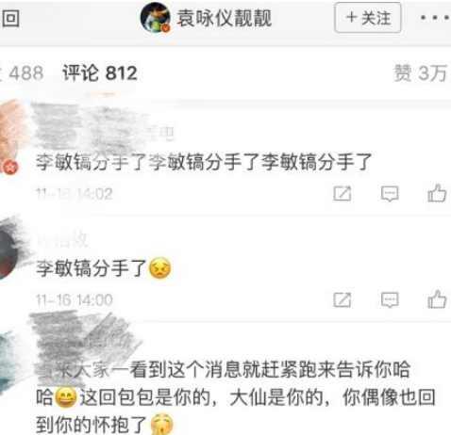The image size is (451, 435).
Task: Tap the back button at top left
Action: (x=10, y=18)
